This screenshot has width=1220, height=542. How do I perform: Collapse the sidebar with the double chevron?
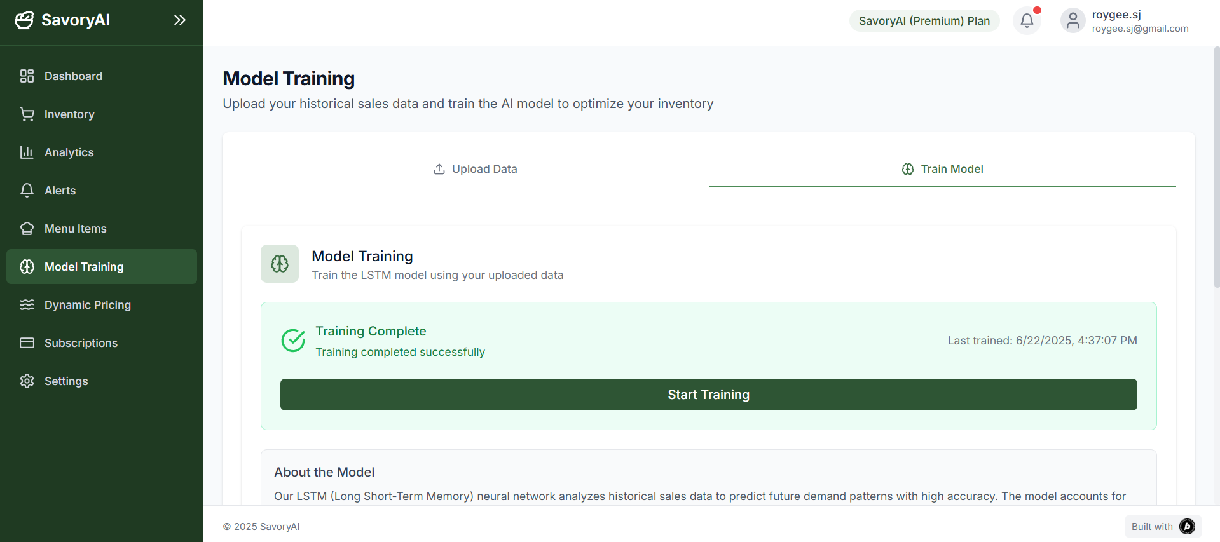coord(180,20)
